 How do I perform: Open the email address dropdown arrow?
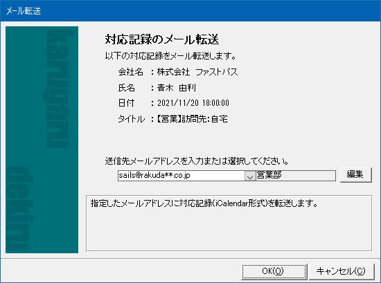pyautogui.click(x=250, y=176)
